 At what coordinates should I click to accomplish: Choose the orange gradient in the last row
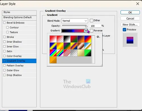pos(53,60)
